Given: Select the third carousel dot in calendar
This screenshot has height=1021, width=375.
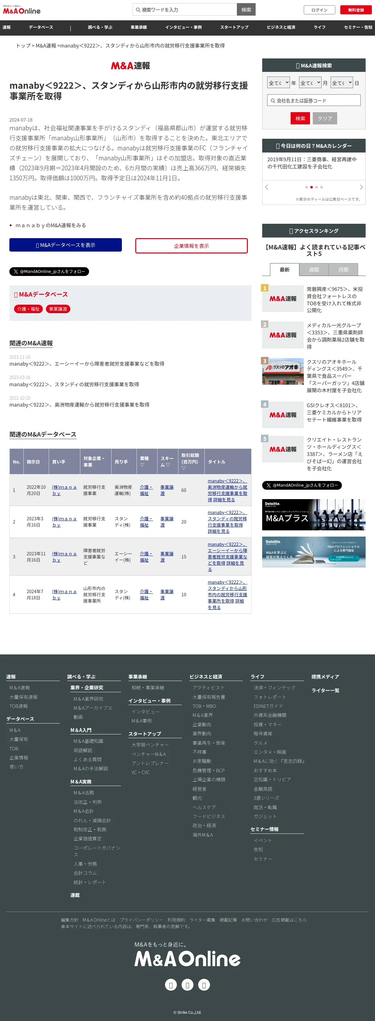Looking at the screenshot, I should [x=316, y=187].
